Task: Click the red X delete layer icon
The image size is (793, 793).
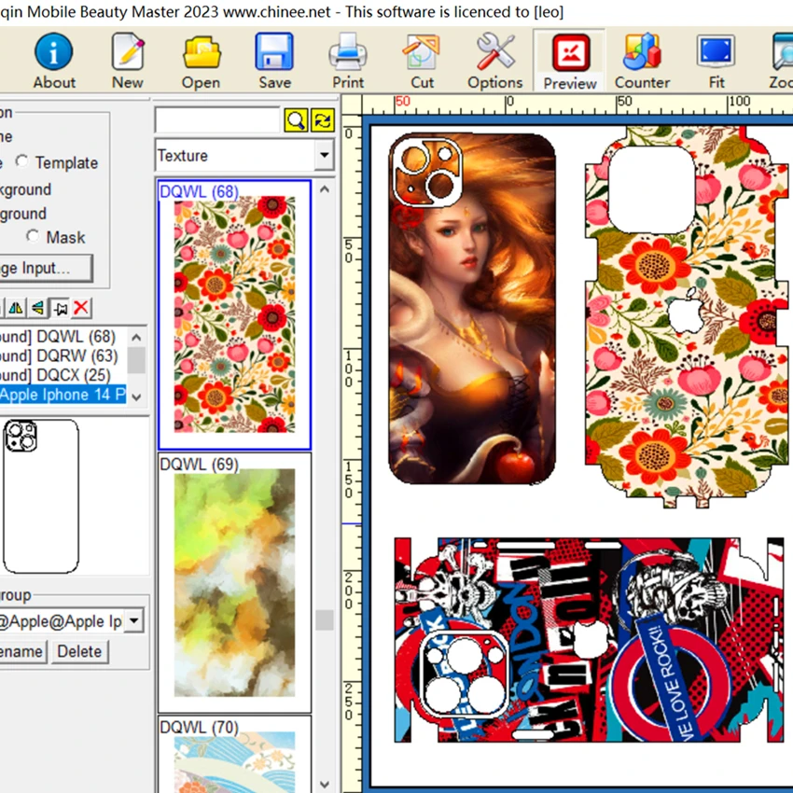Action: (x=82, y=307)
